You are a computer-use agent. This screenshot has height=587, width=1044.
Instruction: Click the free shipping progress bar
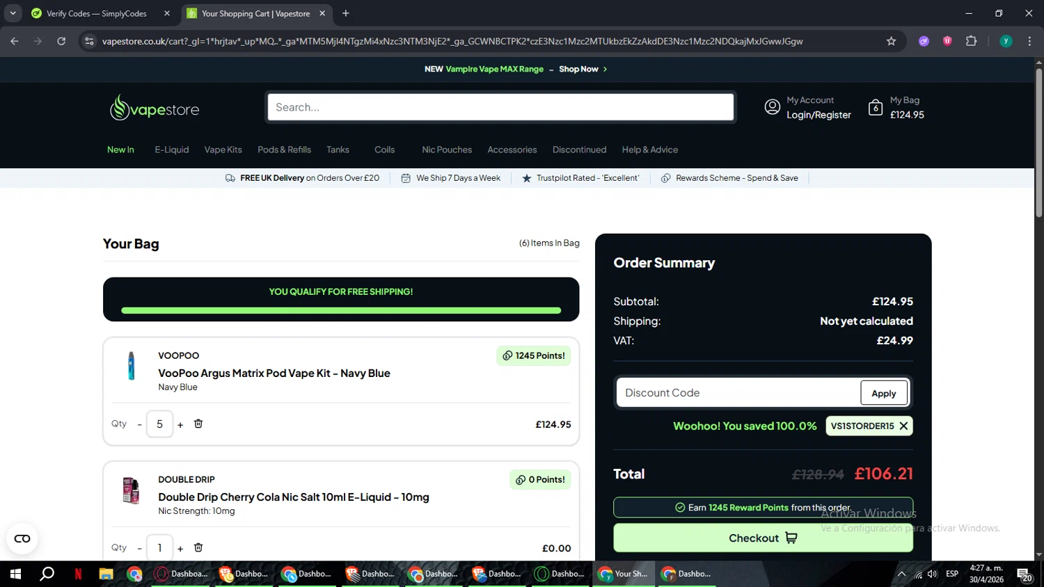click(341, 310)
